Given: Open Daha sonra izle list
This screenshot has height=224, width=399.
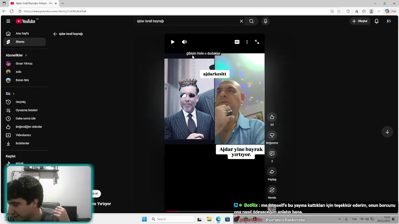Looking at the screenshot, I should coord(25,119).
